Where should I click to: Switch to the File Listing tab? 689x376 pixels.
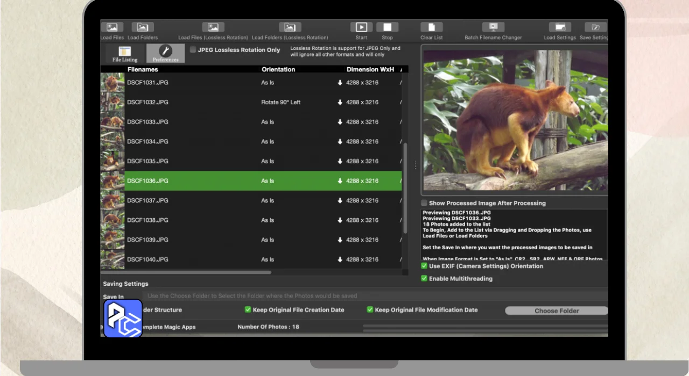(x=125, y=54)
